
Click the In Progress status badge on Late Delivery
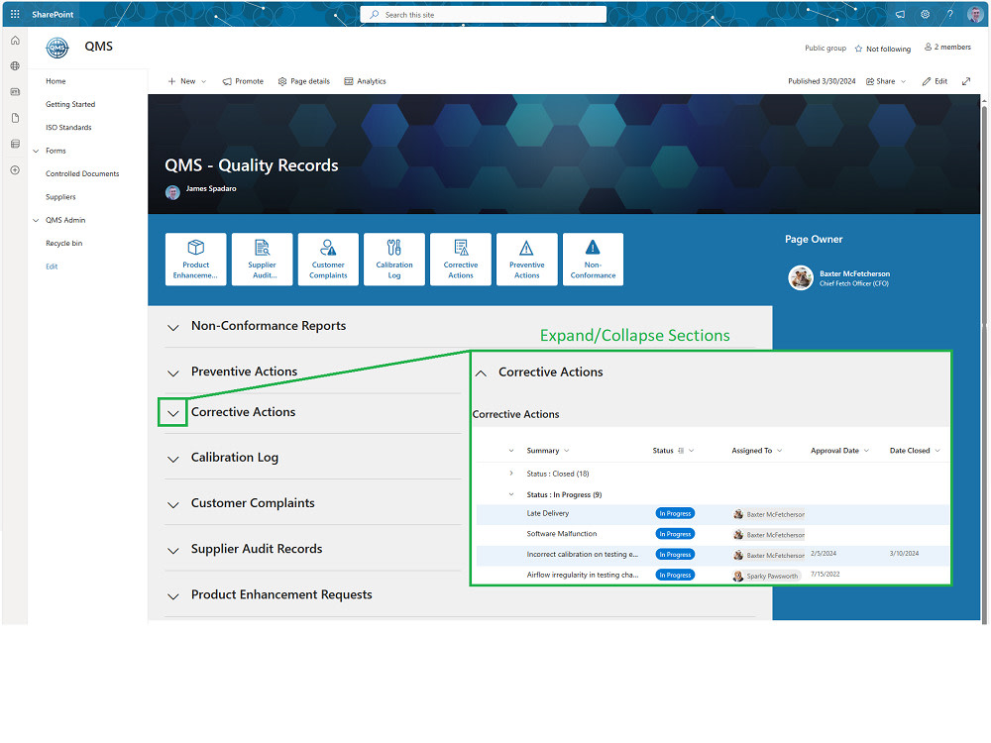(x=675, y=513)
